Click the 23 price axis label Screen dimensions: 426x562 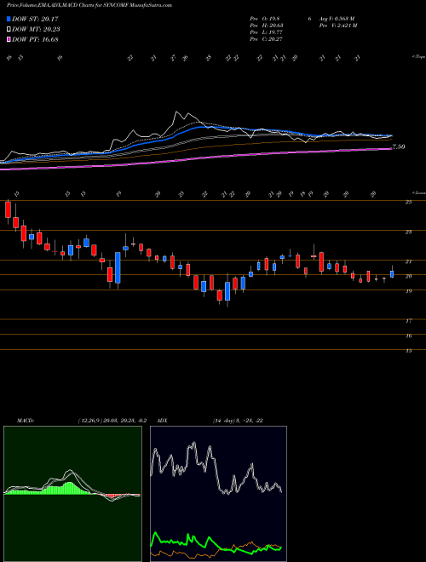(x=408, y=232)
